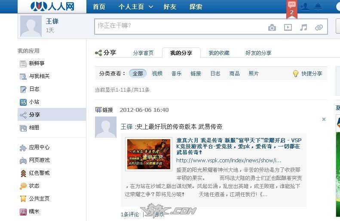Open friend requests icon in top bar

(x=305, y=7)
